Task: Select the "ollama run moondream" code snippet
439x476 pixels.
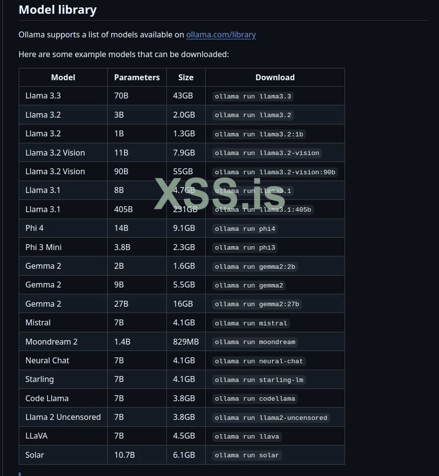Action: [255, 342]
